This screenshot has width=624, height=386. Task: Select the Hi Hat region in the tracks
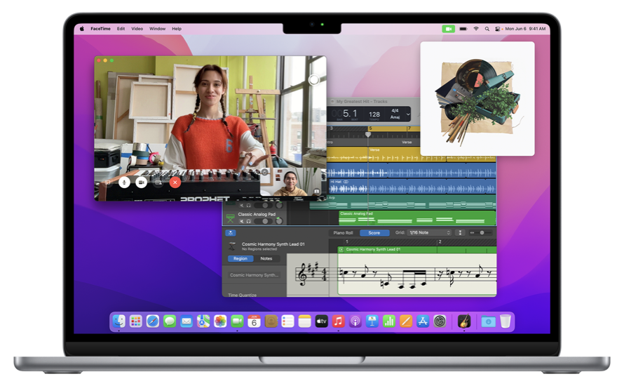tap(412, 187)
